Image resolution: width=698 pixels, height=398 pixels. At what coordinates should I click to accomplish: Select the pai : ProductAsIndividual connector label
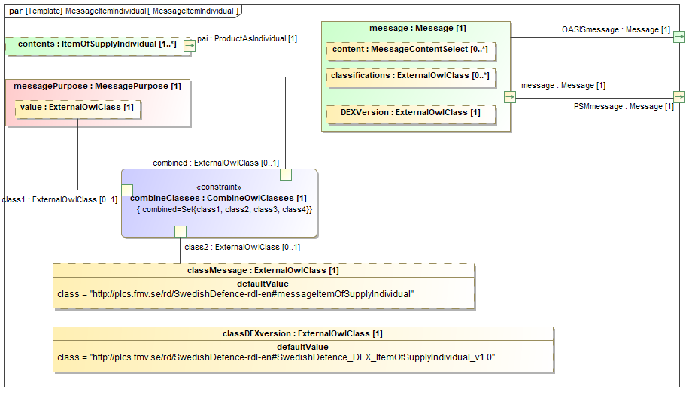[247, 38]
